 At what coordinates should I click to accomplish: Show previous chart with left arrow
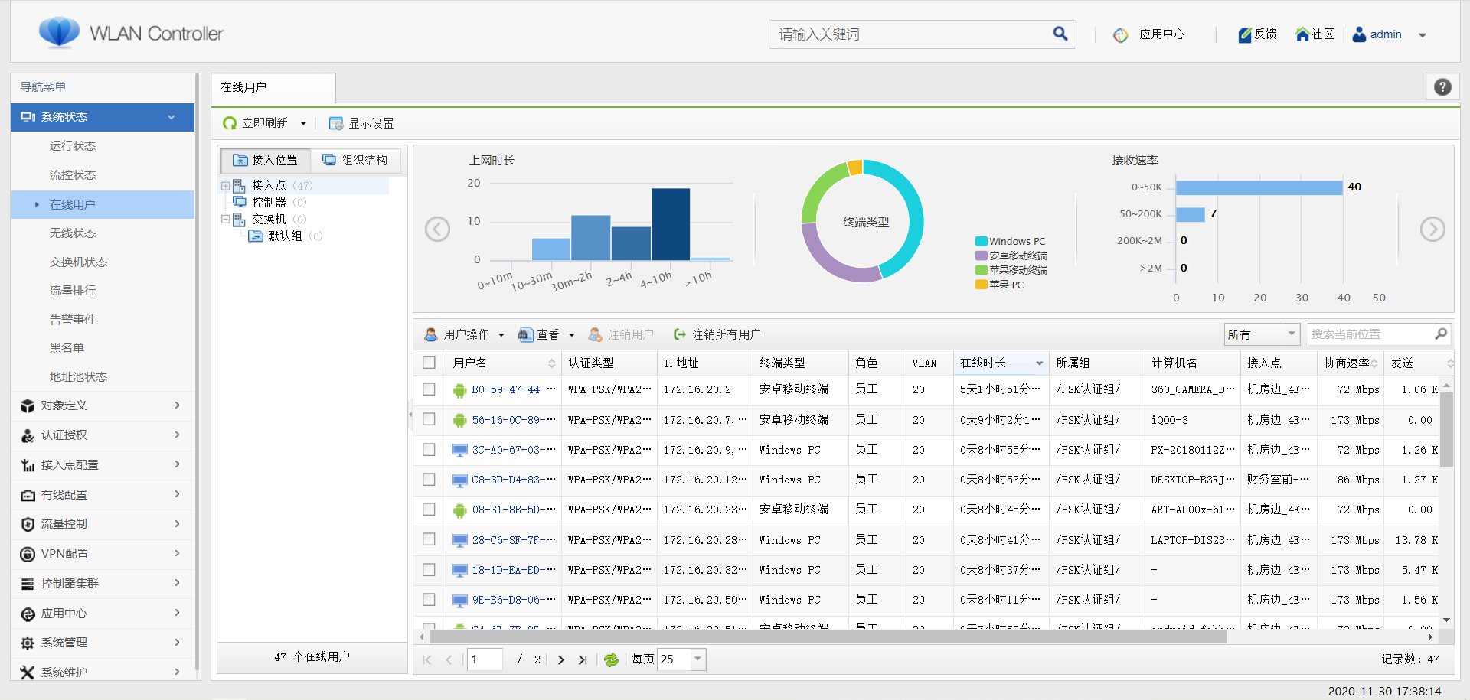tap(437, 229)
